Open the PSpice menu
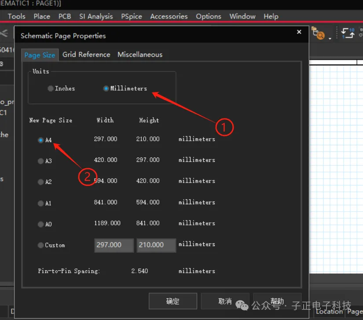The width and height of the screenshot is (363, 320). coord(132,16)
